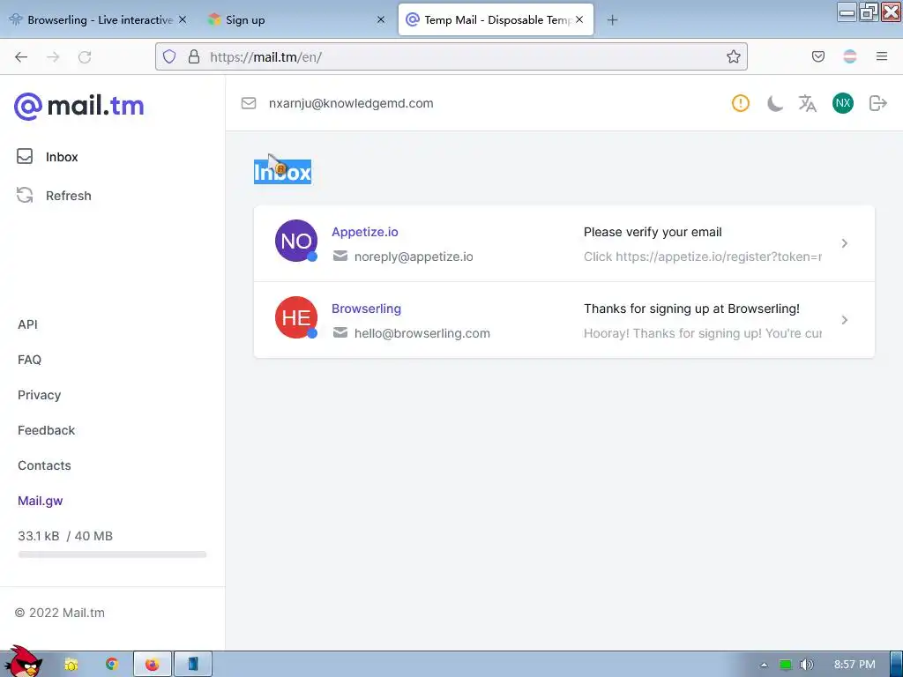This screenshot has height=677, width=903.
Task: Open Chrome from the taskbar
Action: [x=112, y=664]
